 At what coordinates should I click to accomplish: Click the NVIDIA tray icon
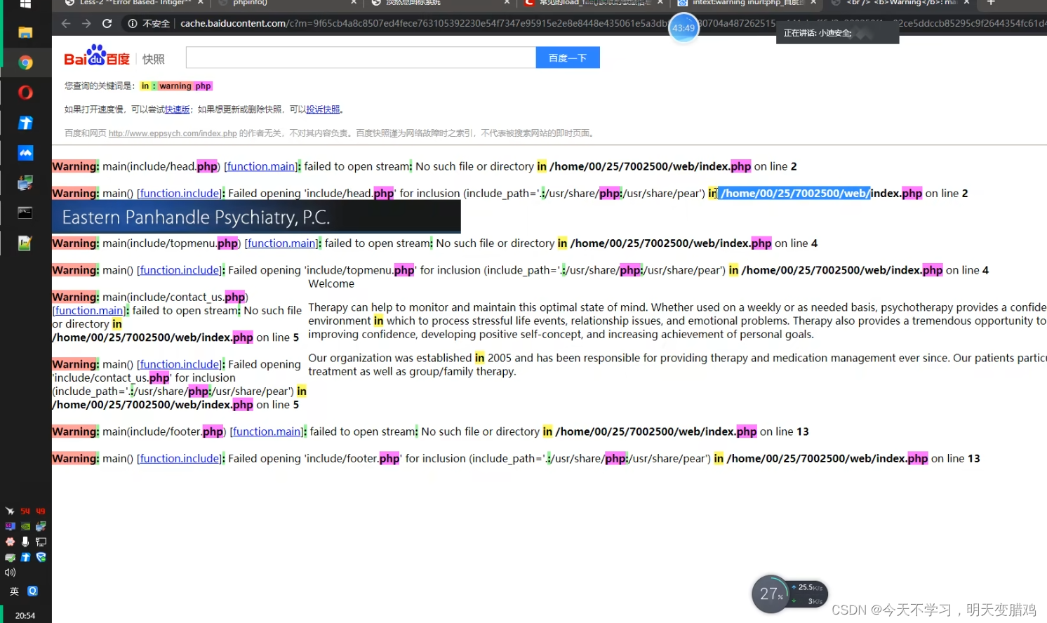click(25, 526)
